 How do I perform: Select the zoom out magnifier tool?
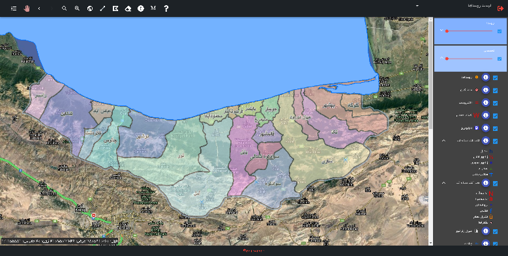(x=64, y=8)
